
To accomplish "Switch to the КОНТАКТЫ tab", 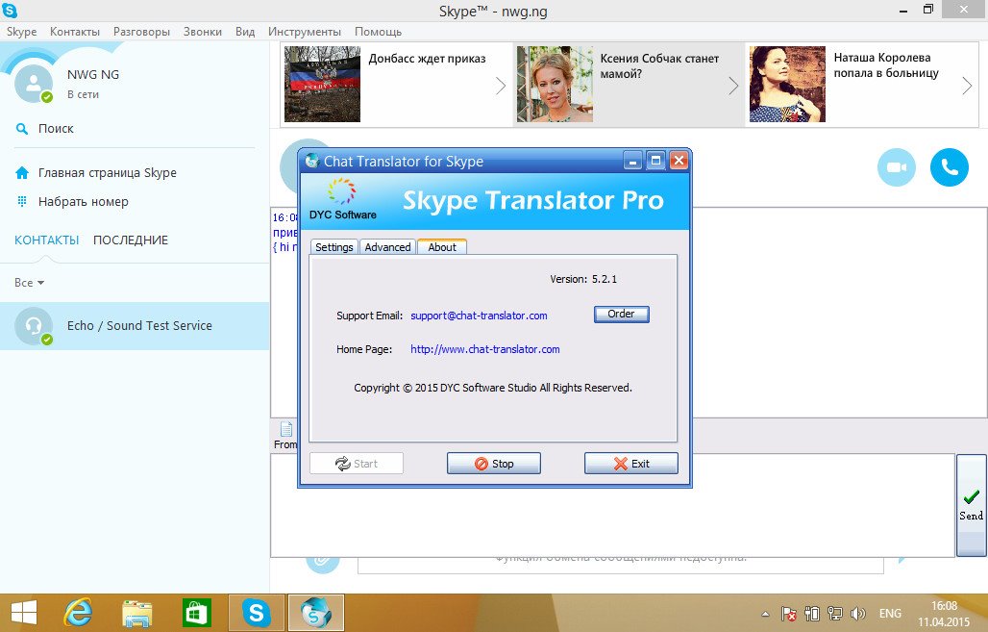I will [x=47, y=240].
